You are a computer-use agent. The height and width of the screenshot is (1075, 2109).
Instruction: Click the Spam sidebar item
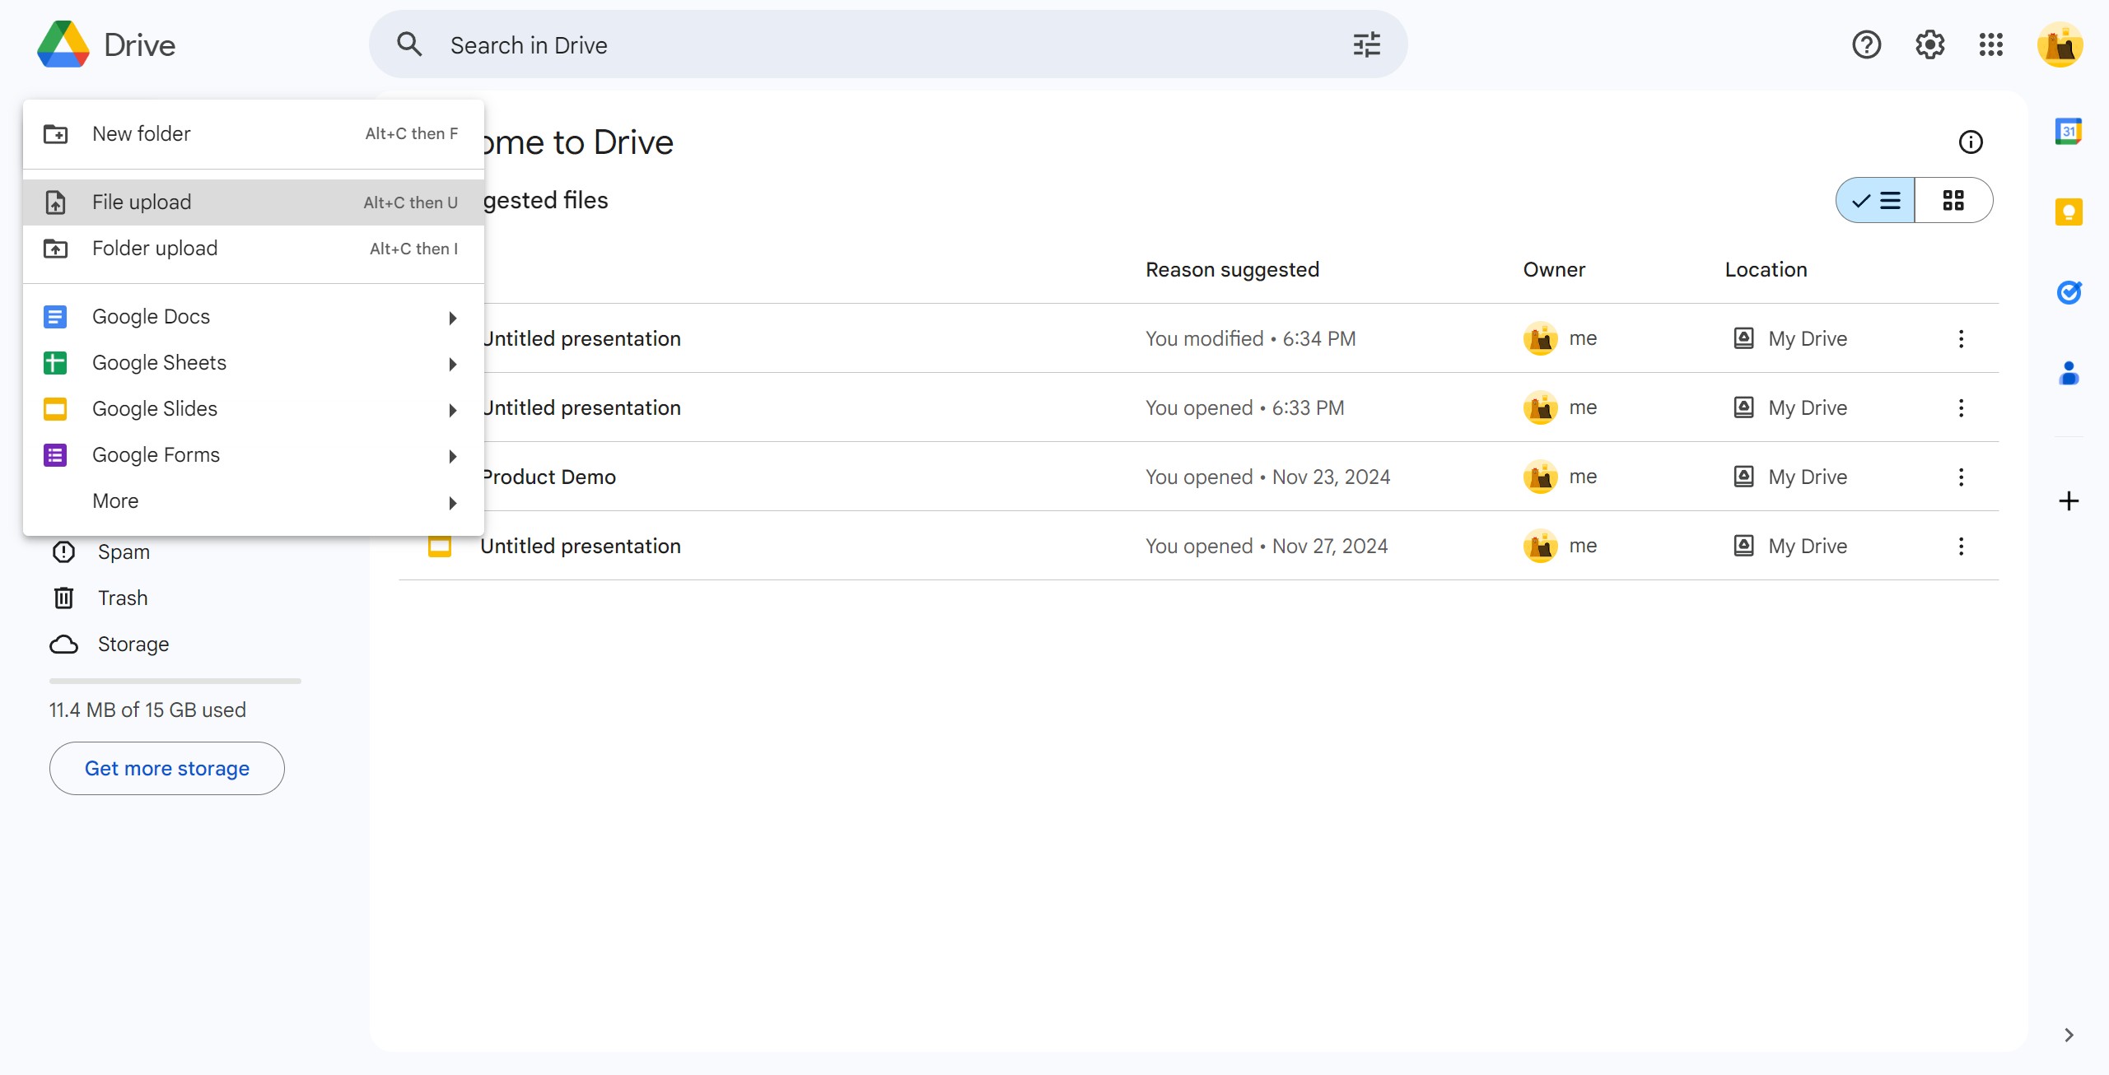tap(124, 551)
